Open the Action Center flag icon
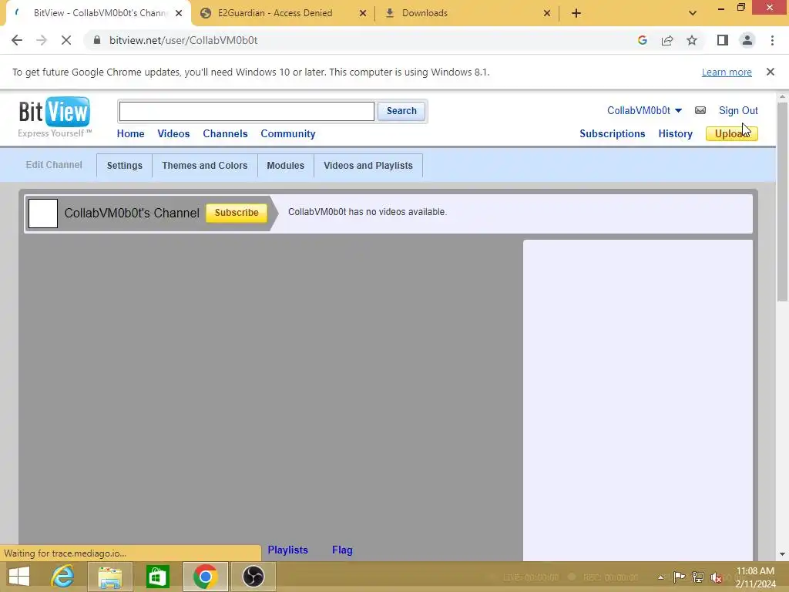Screen dimensions: 789x592 click(x=679, y=577)
